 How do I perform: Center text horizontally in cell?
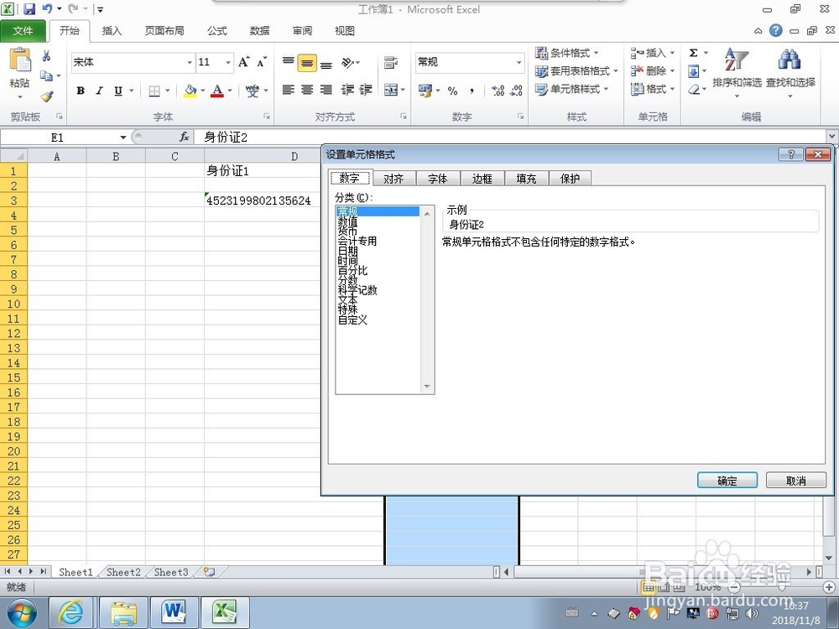click(307, 90)
